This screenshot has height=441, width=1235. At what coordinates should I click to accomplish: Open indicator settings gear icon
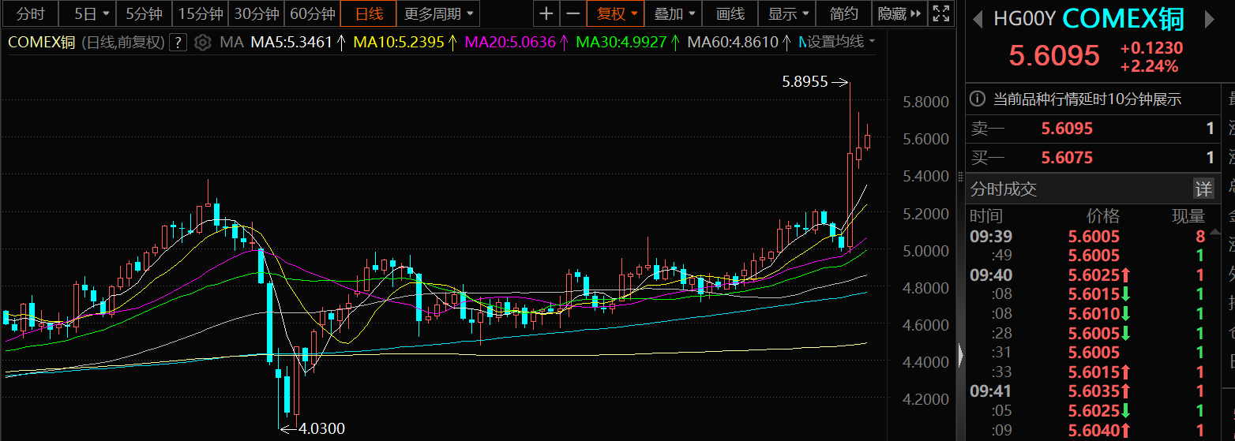(203, 43)
